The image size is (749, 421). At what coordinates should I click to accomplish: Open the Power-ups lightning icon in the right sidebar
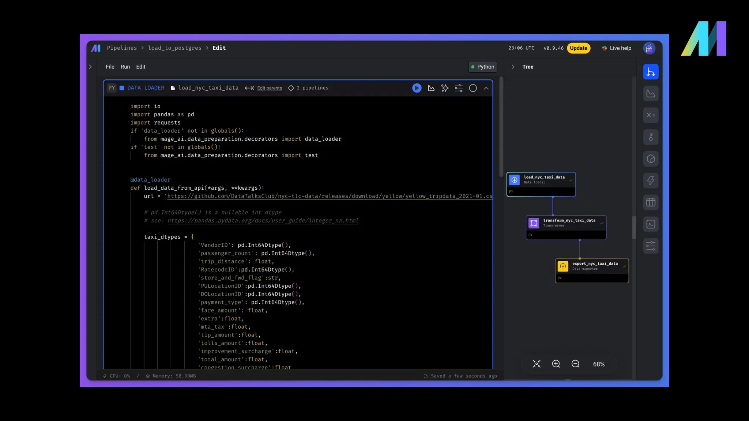point(651,181)
